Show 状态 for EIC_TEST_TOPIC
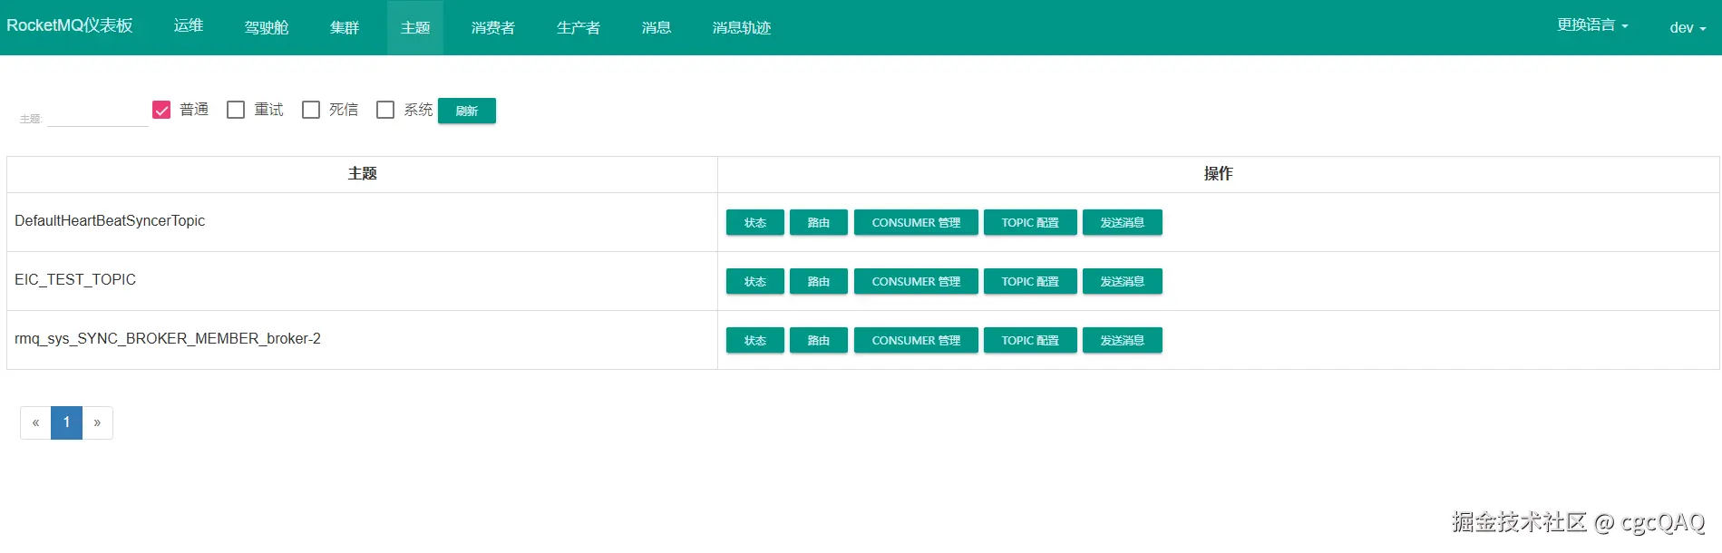 (755, 281)
